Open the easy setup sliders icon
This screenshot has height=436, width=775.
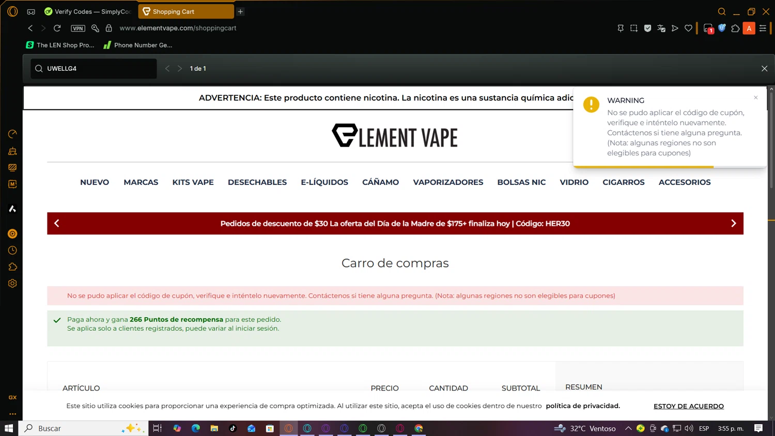[763, 28]
